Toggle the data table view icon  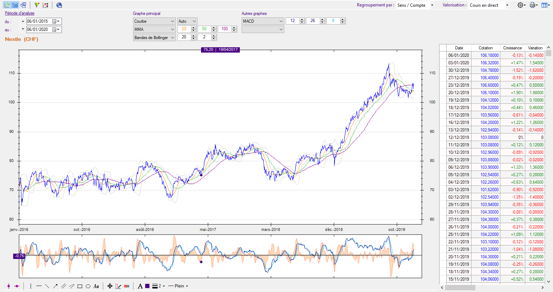click(x=15, y=5)
